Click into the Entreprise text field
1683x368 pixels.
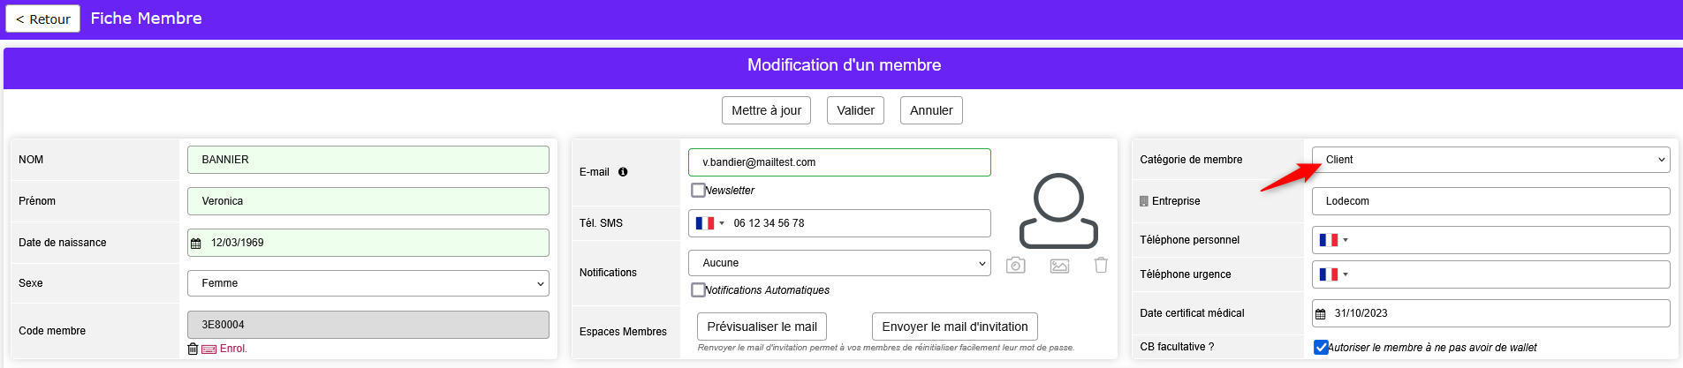coord(1490,201)
